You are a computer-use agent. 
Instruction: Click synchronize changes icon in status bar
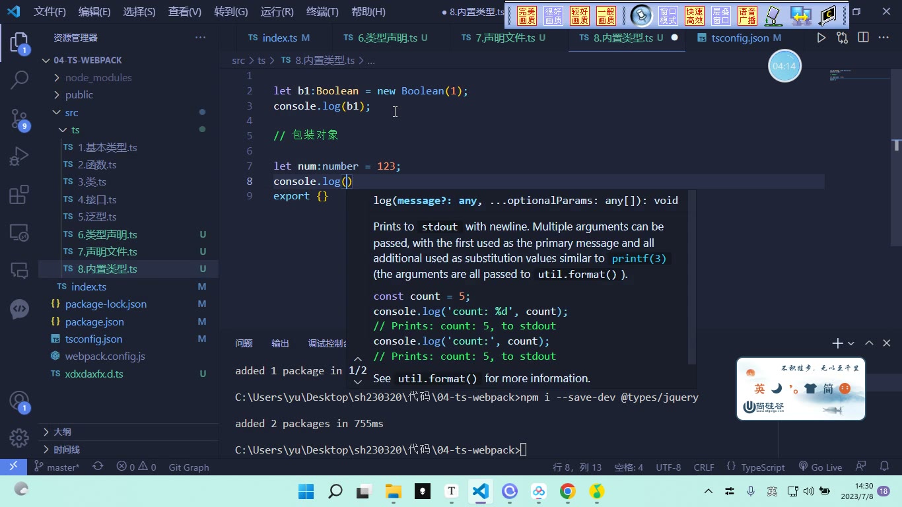tap(98, 467)
